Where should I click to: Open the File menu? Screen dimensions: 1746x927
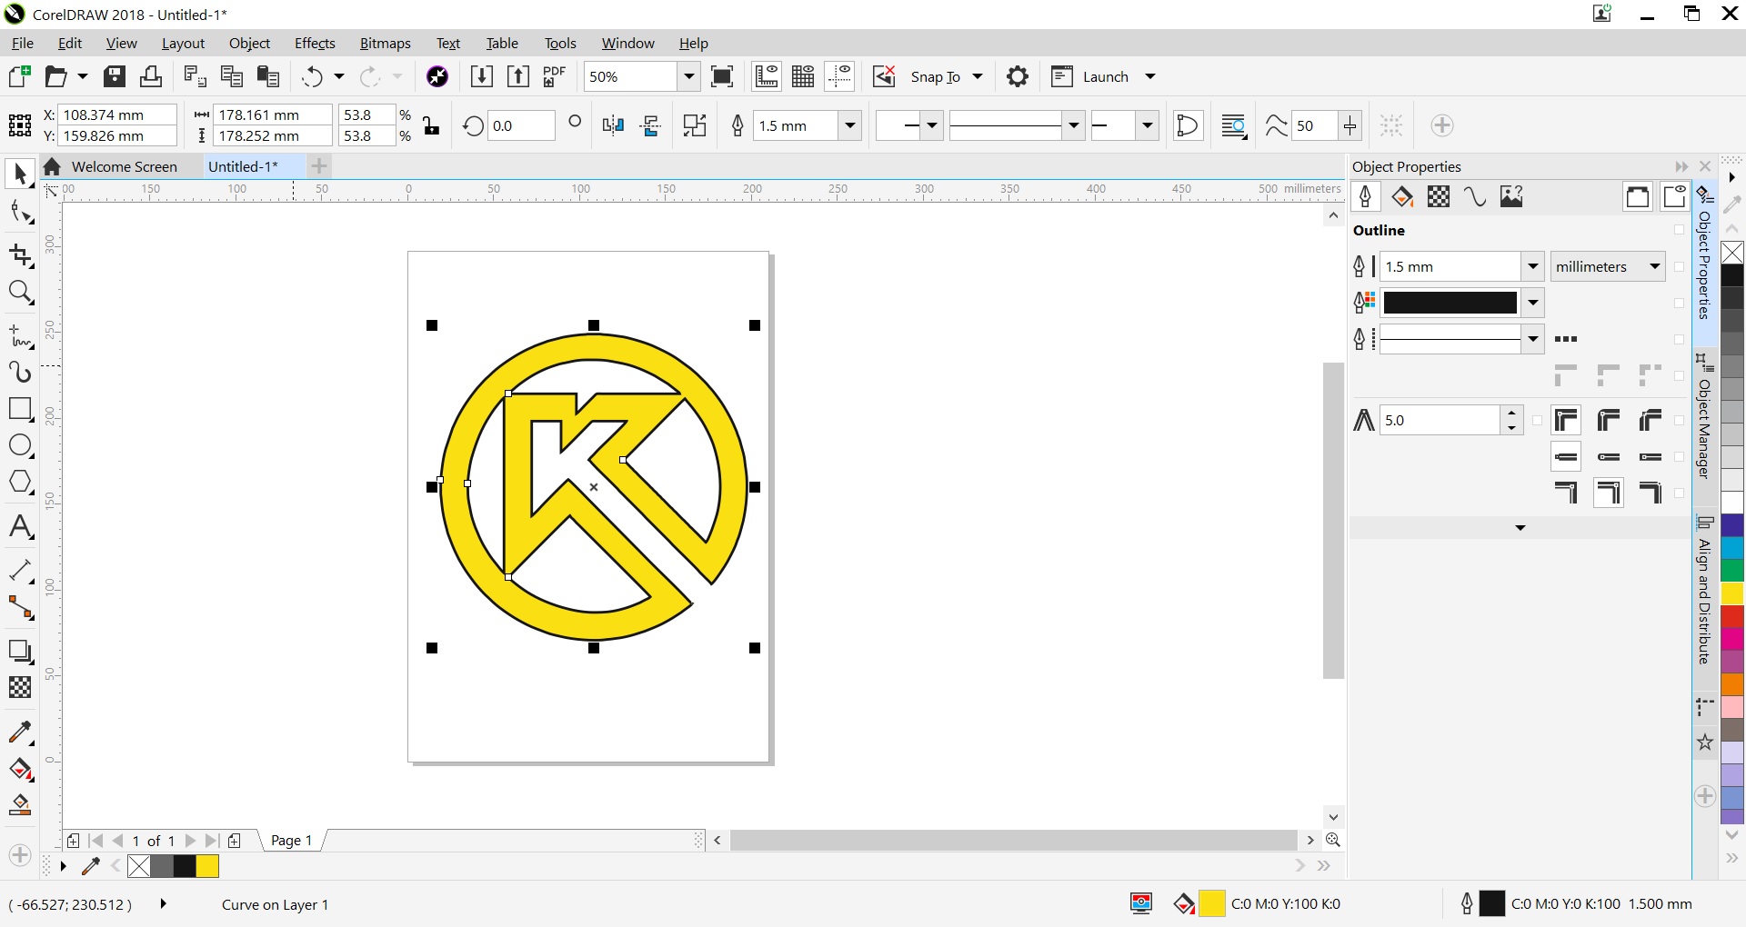coord(23,43)
